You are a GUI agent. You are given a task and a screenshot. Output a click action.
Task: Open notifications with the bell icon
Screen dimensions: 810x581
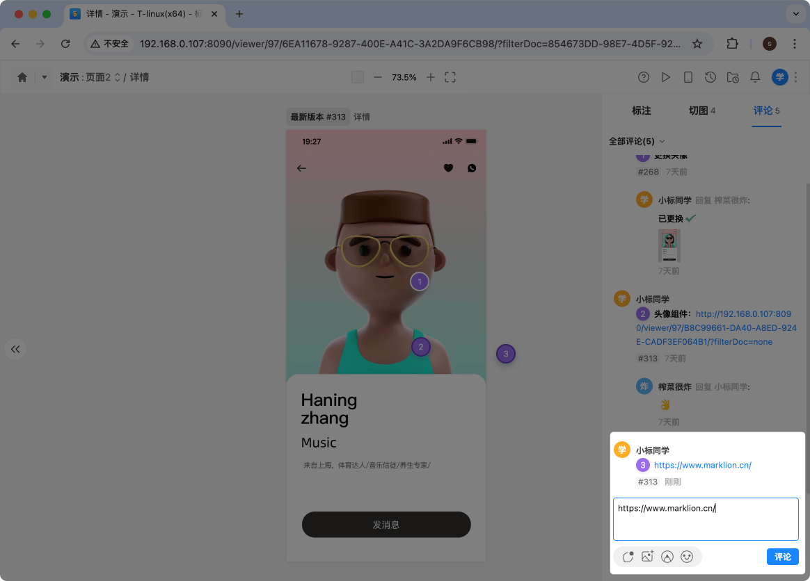(x=755, y=77)
